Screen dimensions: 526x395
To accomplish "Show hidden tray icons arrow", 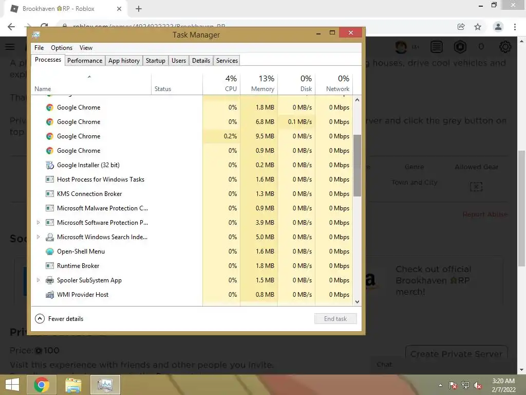I will pyautogui.click(x=440, y=385).
